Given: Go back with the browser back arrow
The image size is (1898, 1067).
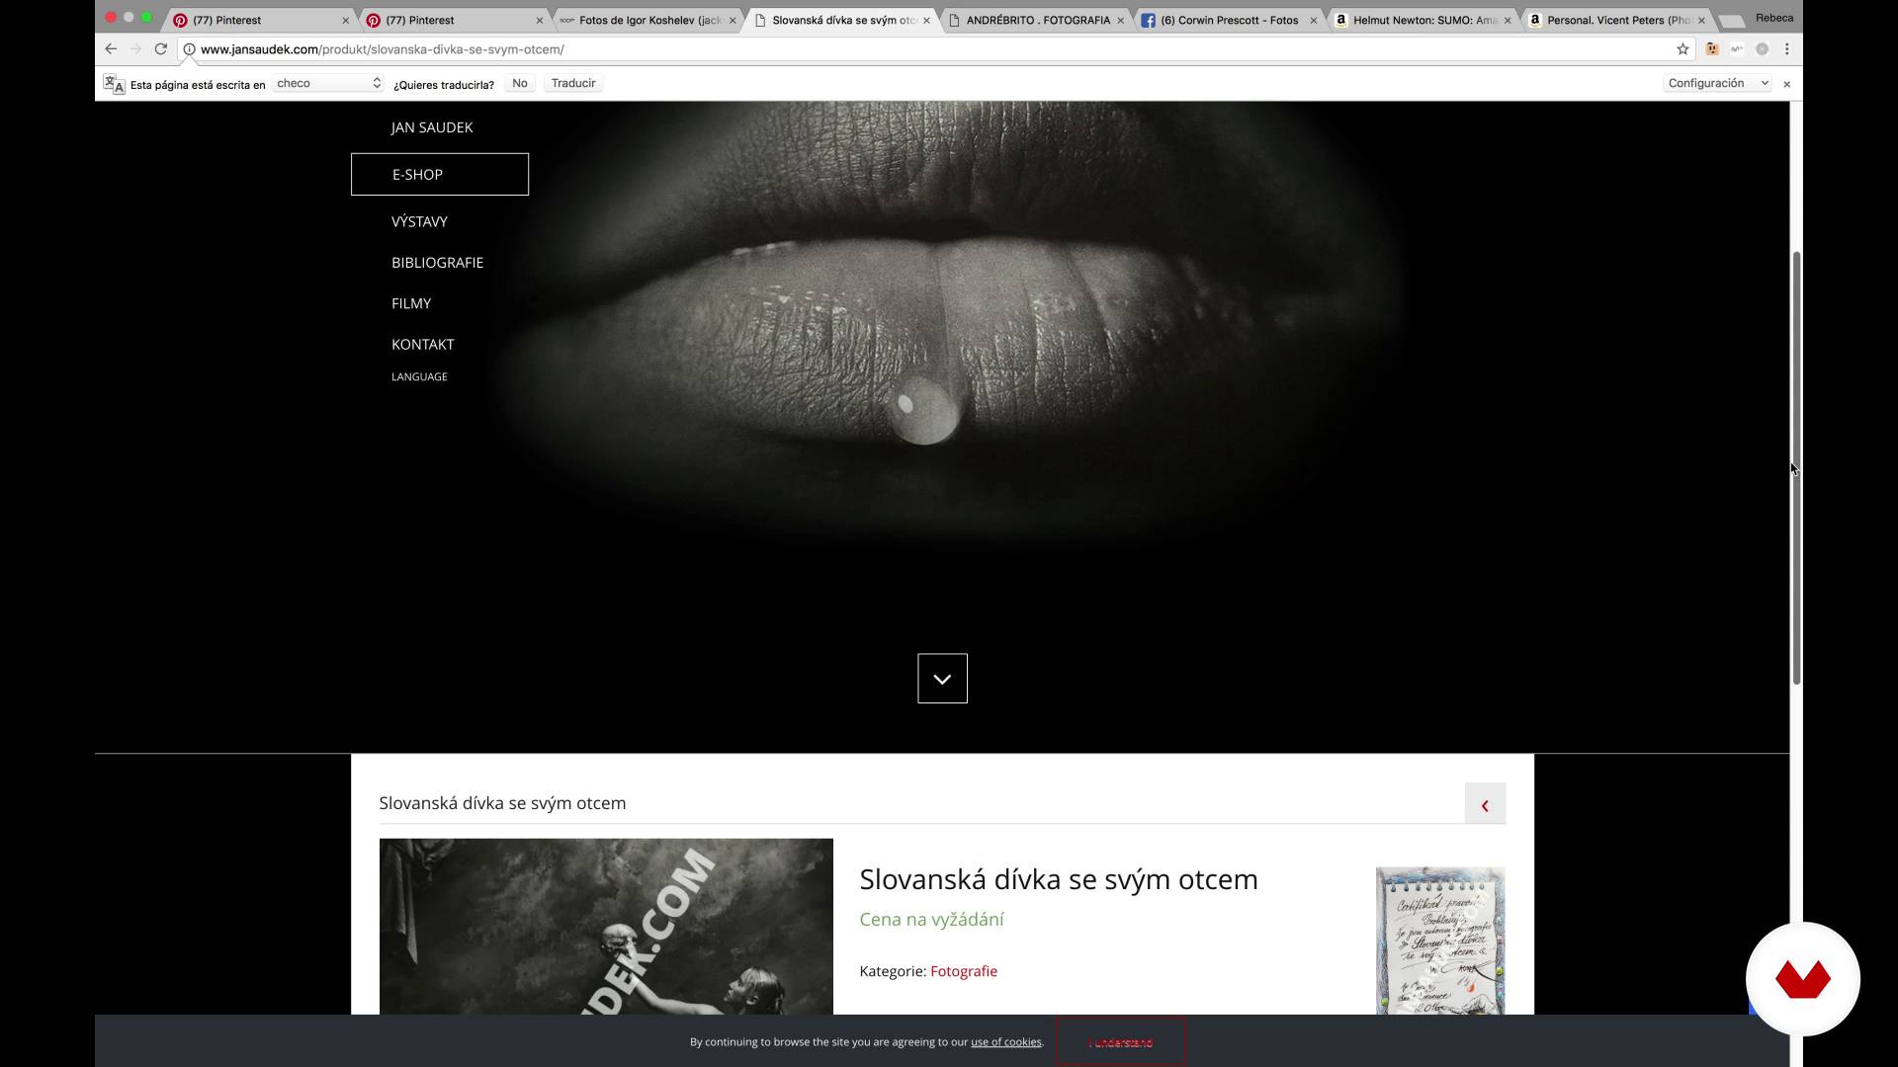Looking at the screenshot, I should coord(111,48).
